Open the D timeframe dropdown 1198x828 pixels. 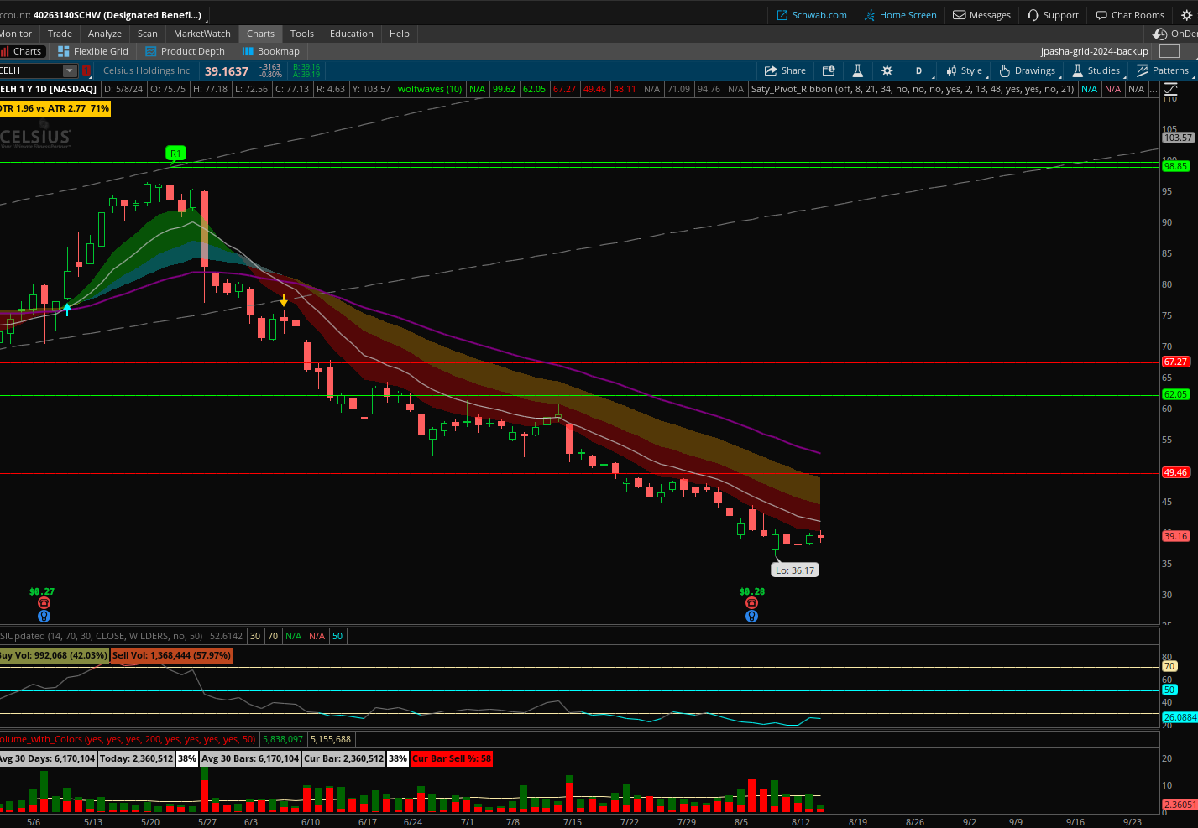[x=918, y=70]
